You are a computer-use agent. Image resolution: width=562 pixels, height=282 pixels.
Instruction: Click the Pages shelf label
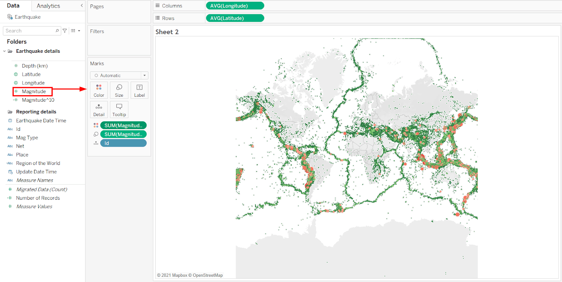click(97, 6)
